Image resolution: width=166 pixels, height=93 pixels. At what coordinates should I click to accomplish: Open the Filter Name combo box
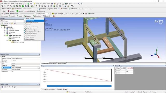point(10,21)
